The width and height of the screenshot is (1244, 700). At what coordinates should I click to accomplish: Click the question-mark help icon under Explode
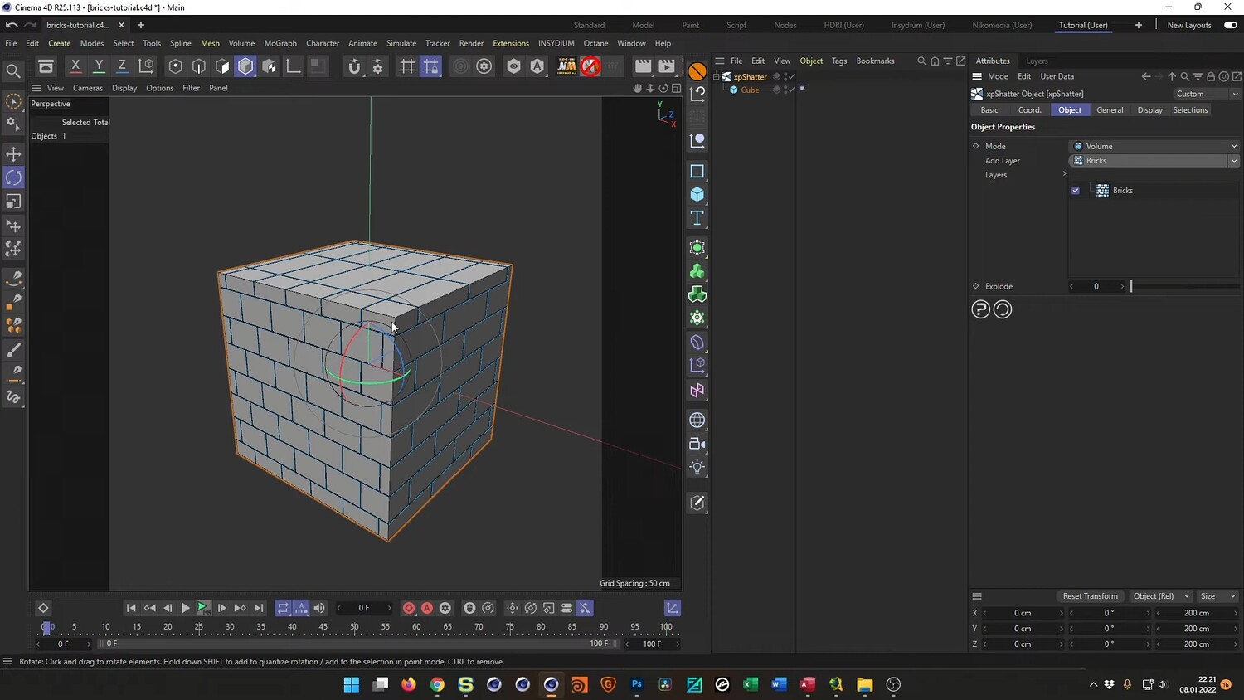pos(980,309)
